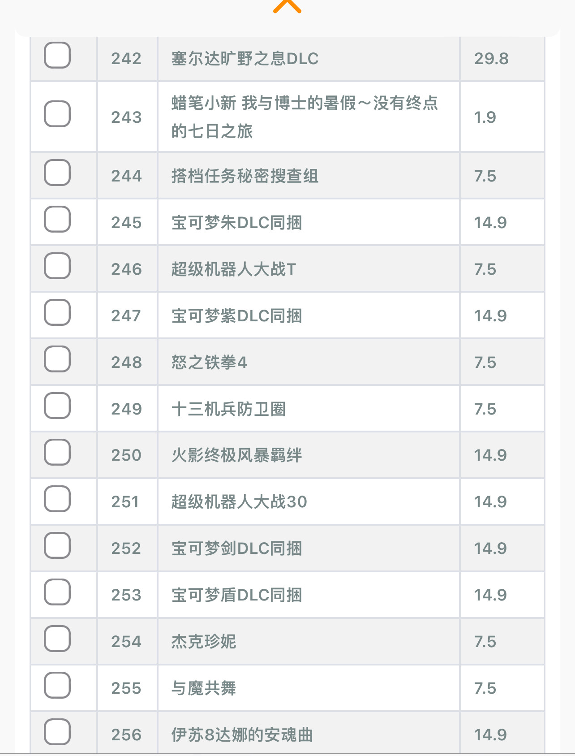This screenshot has width=575, height=756.
Task: Tick the checkbox for row 243
Action: (x=57, y=114)
